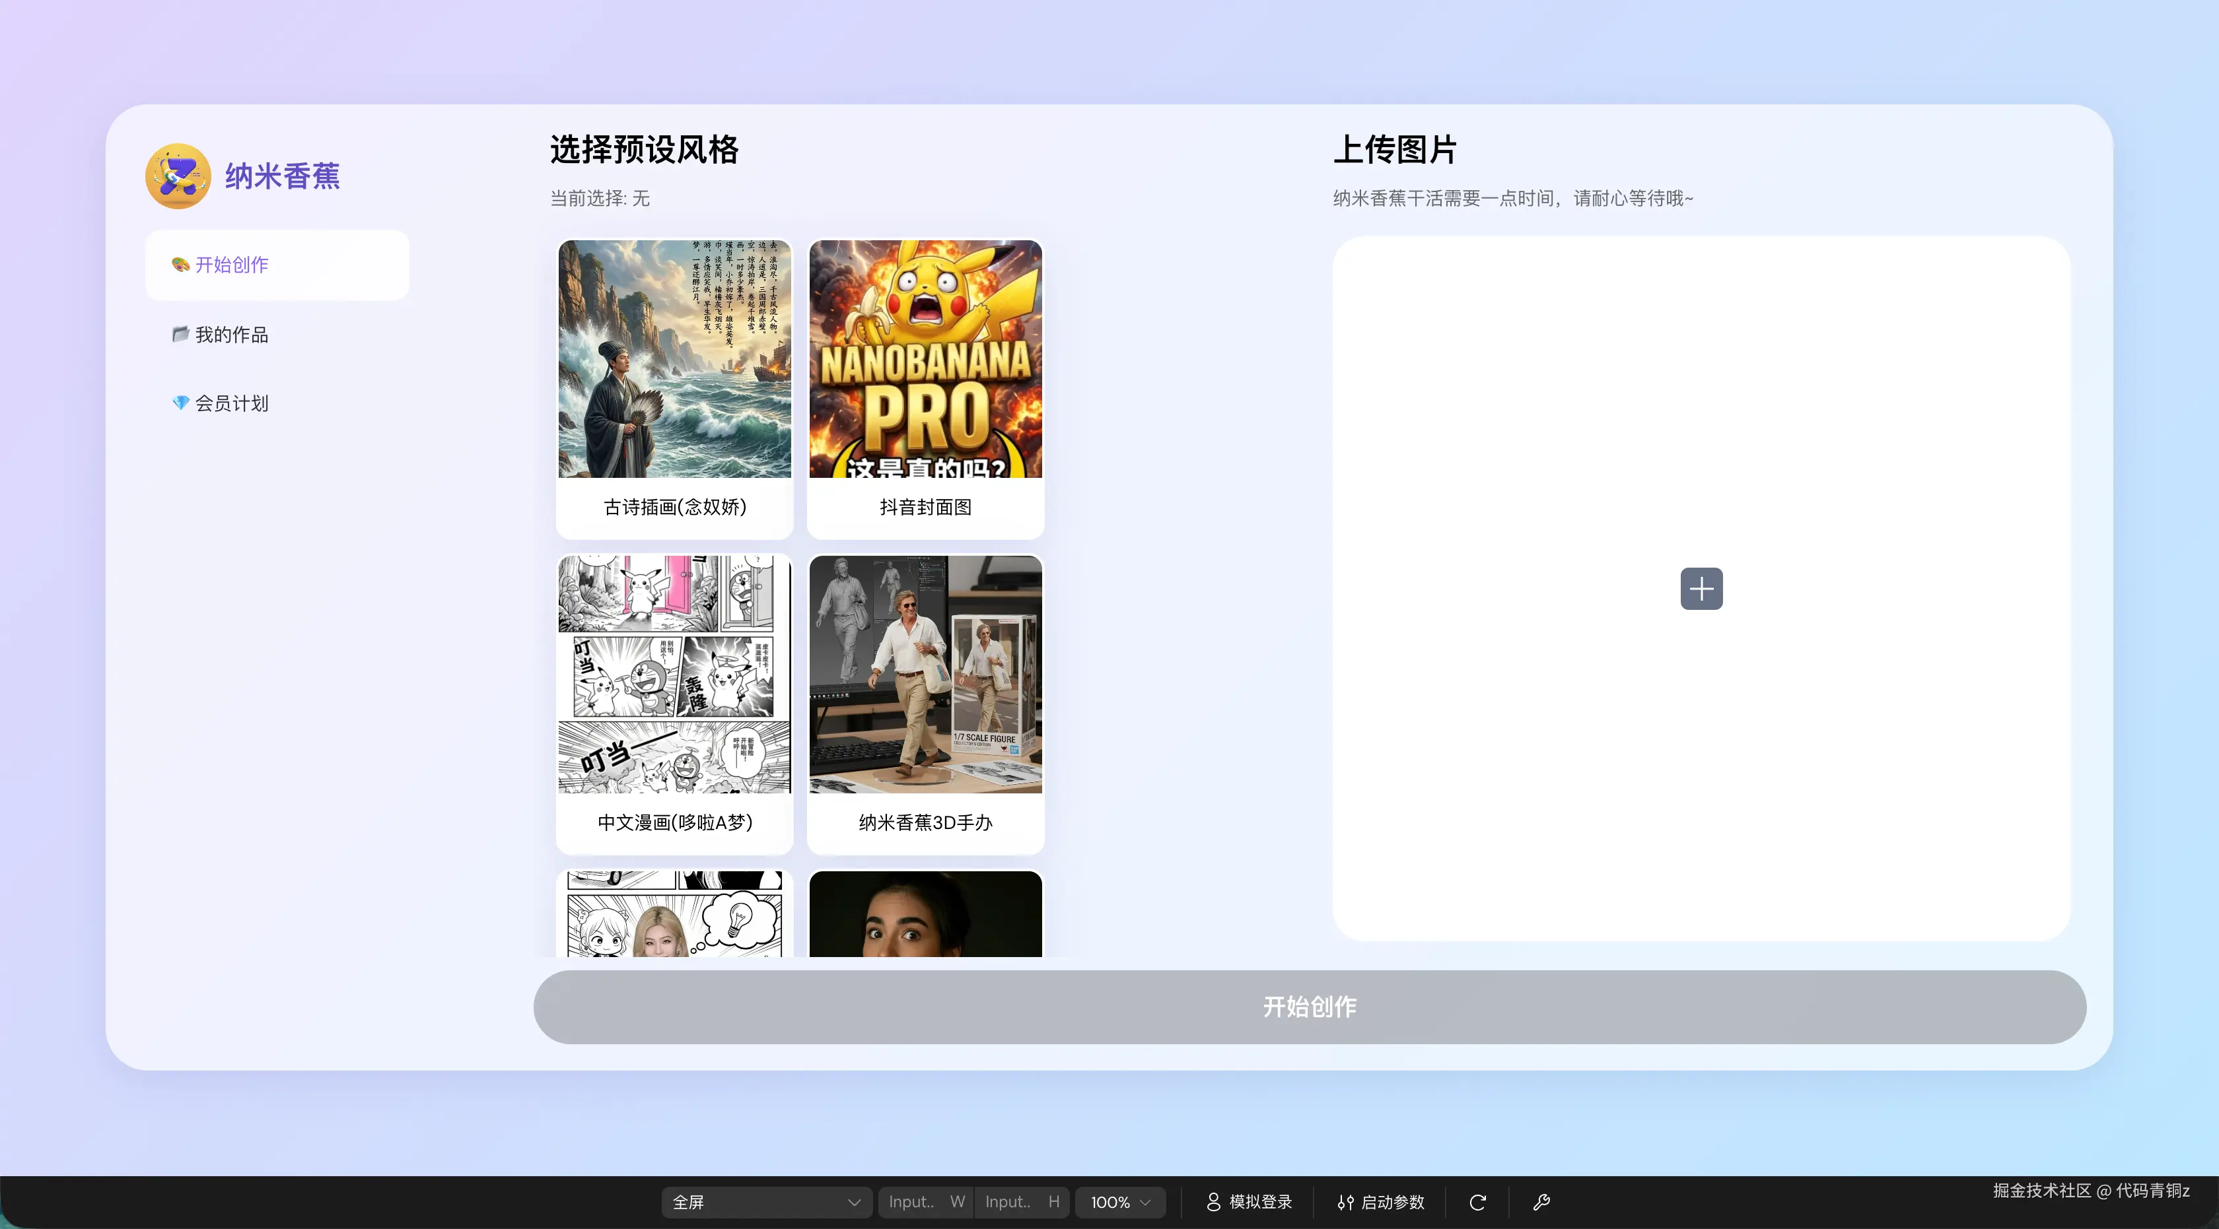Screen dimensions: 2219x1229
Task: Click the 模拟登录 user icon button
Action: pos(1248,1203)
